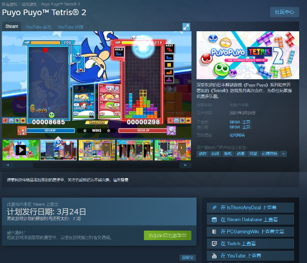
Task: View article on PCGamingWiki
Action: [251, 232]
